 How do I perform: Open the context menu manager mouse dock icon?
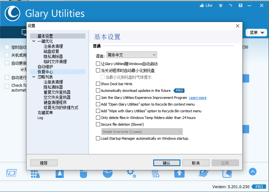pos(83,174)
